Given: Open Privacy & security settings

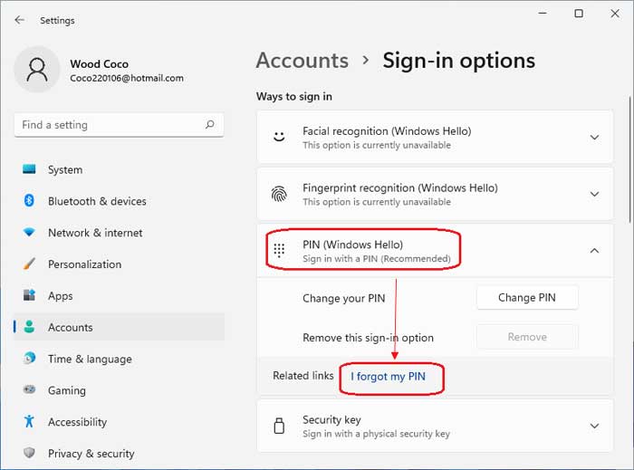Looking at the screenshot, I should coord(119,453).
